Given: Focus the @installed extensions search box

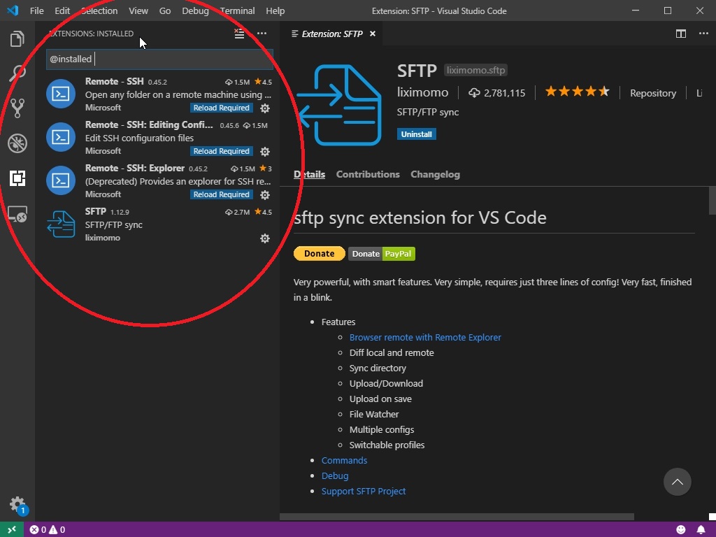Looking at the screenshot, I should pos(159,59).
